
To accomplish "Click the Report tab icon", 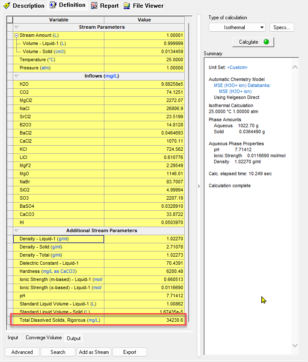I will [94, 6].
